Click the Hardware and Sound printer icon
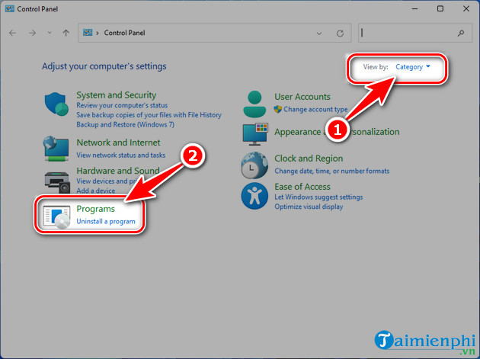The height and width of the screenshot is (359, 480). click(56, 180)
